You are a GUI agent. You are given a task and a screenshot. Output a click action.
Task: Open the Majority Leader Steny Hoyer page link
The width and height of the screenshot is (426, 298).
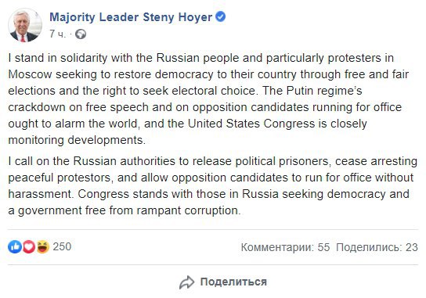[x=131, y=17]
